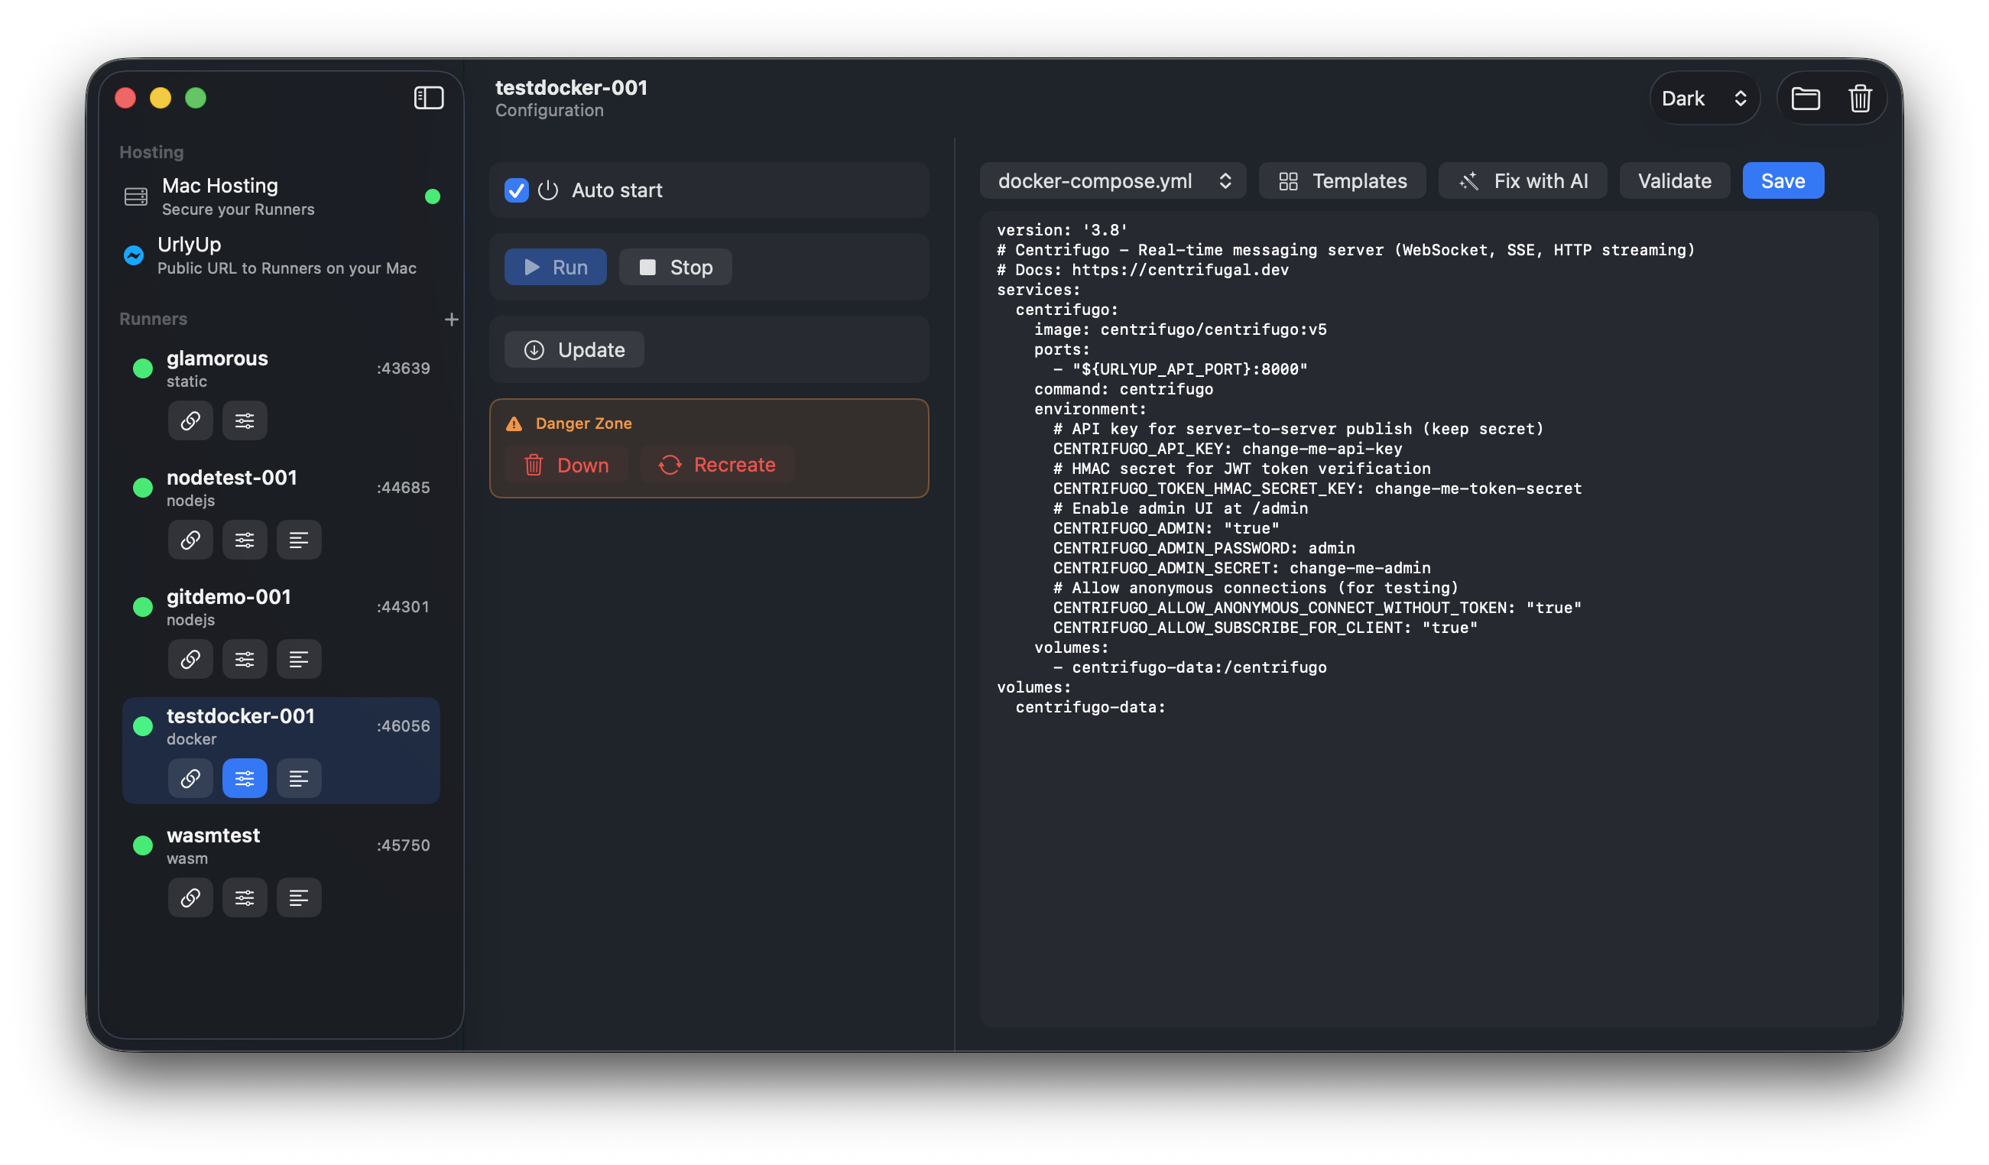The height and width of the screenshot is (1165, 1989).
Task: Open link icon for wasmtest
Action: coord(190,897)
